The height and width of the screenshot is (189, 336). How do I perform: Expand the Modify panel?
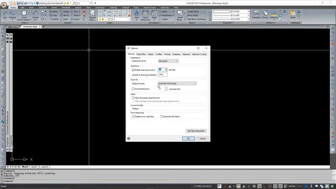68,23
